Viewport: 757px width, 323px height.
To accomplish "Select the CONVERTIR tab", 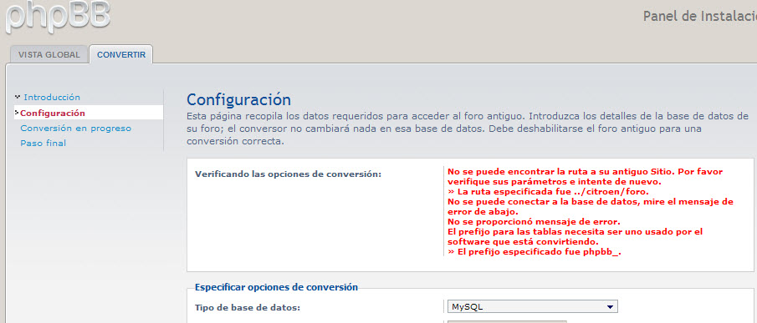I will [x=121, y=54].
